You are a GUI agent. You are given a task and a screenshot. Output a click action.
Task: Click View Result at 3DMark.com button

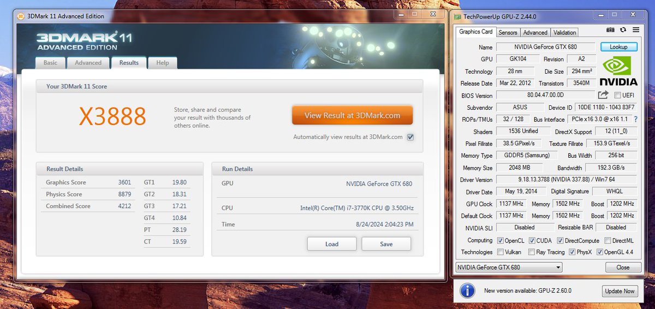tap(352, 115)
